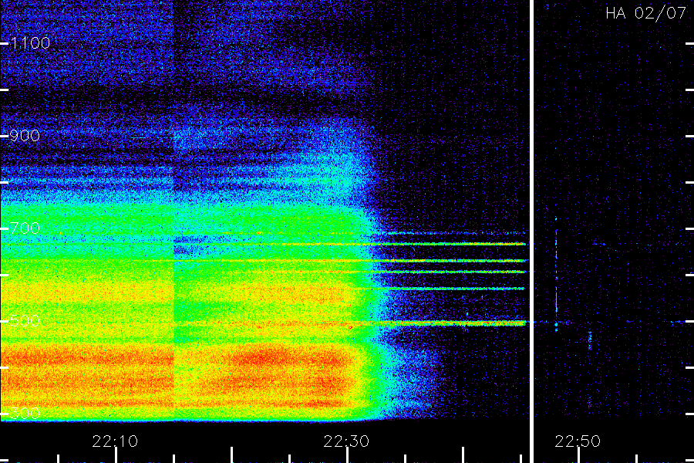
Task: Click the 700 frequency axis label
Action: [x=25, y=228]
